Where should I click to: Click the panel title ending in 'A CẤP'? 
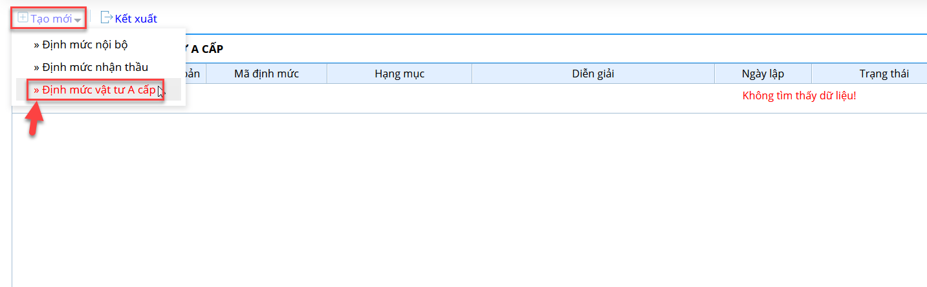[x=205, y=49]
